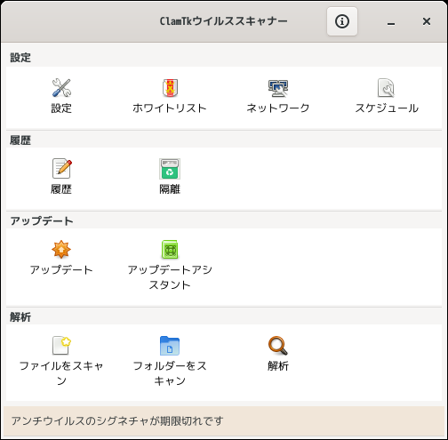Screen dimensions: 448x440
Task: Select the ファイルをスキャン file icon
Action: (61, 345)
